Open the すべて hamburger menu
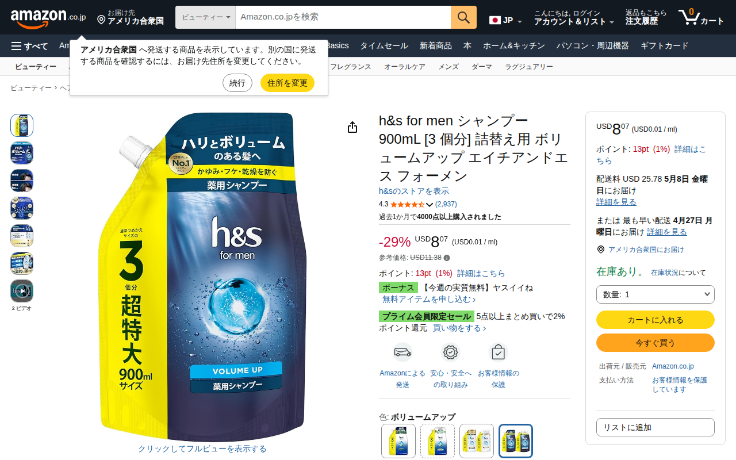 30,46
